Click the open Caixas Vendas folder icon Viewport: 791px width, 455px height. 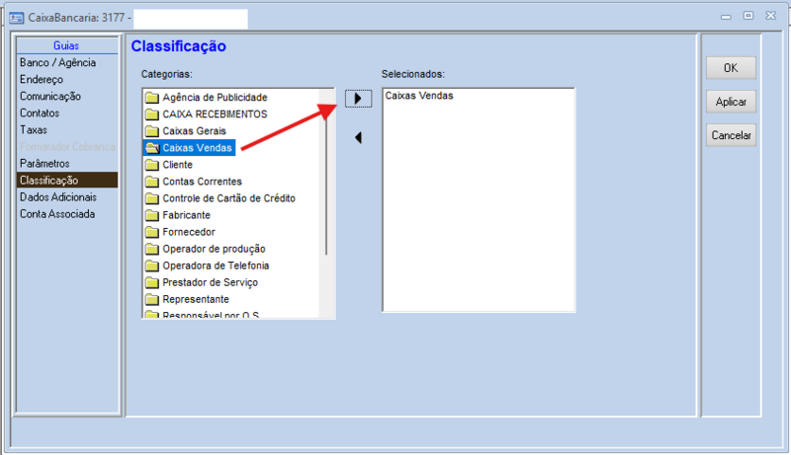click(152, 148)
